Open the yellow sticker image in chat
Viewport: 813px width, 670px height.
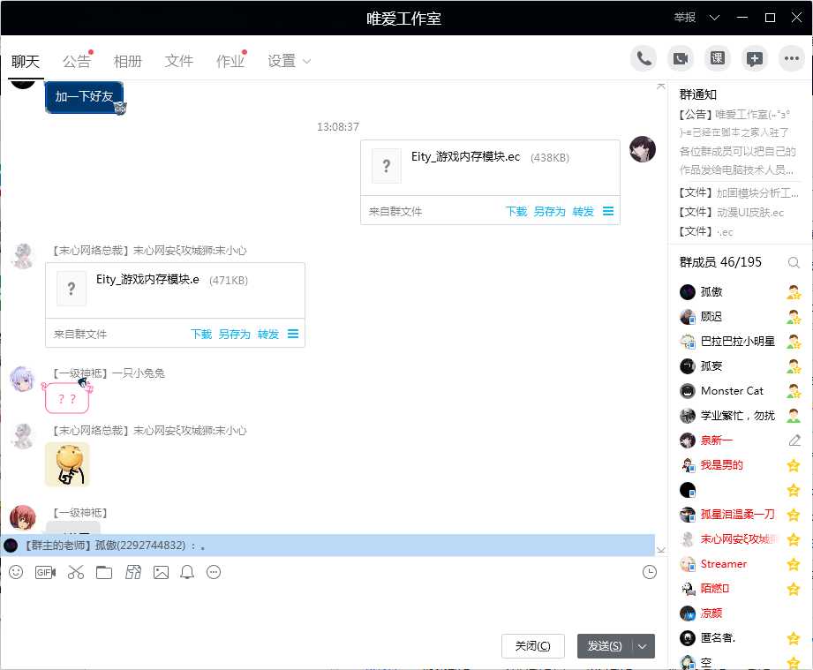[x=67, y=464]
